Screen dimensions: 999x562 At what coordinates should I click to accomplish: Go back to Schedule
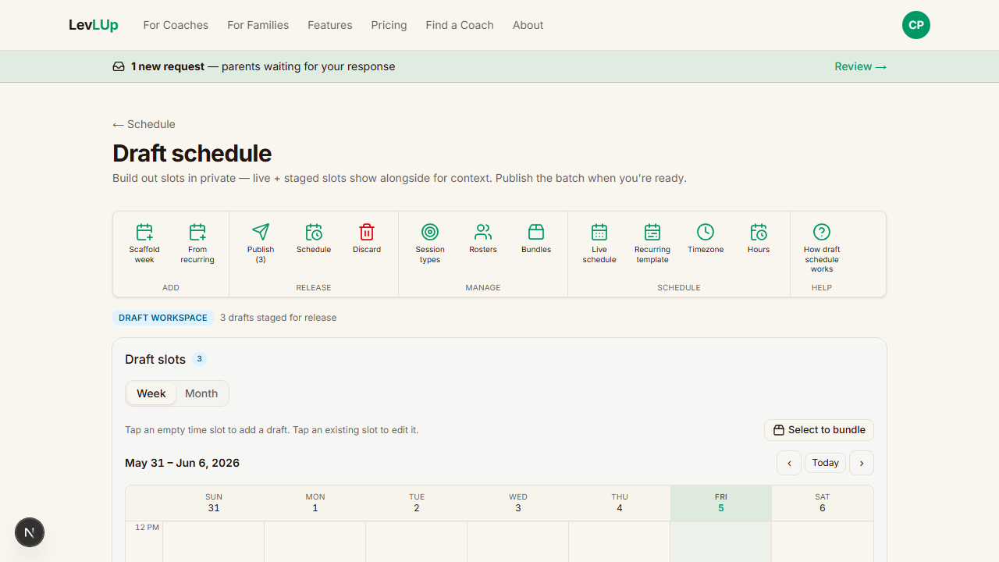[144, 124]
